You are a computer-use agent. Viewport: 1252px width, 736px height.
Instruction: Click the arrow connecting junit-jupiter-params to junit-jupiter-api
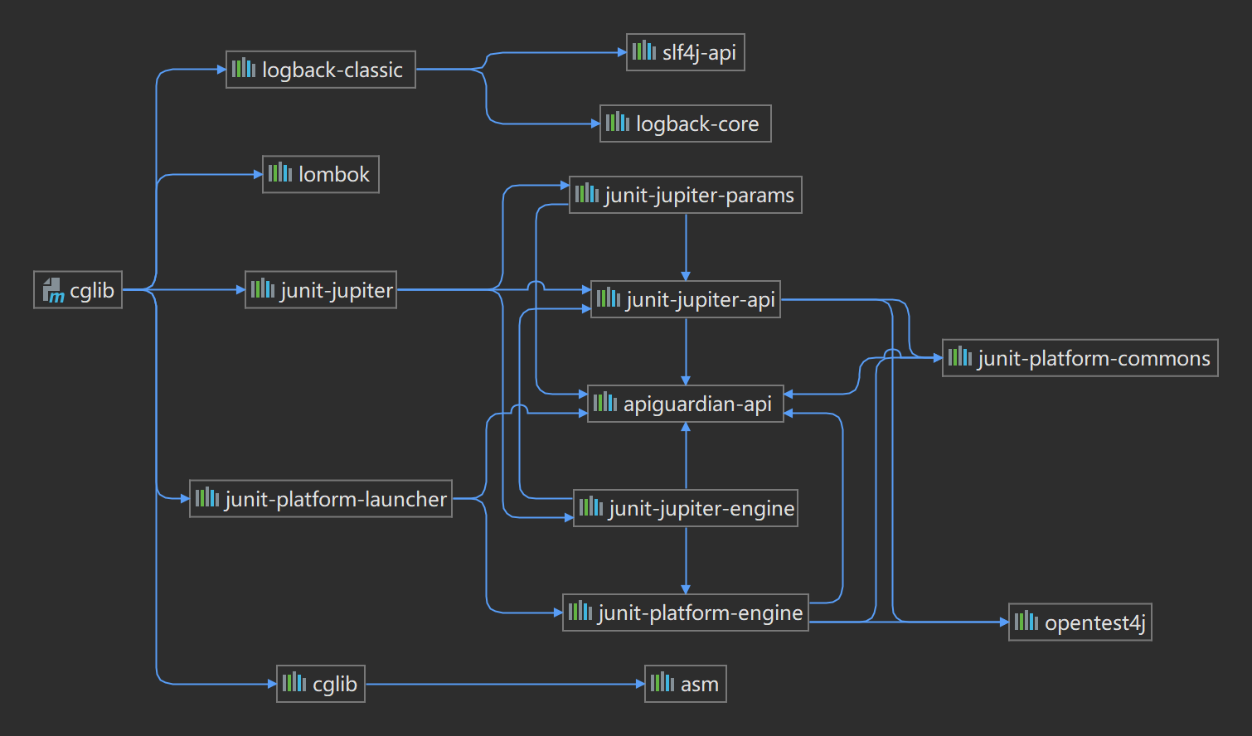tap(685, 245)
